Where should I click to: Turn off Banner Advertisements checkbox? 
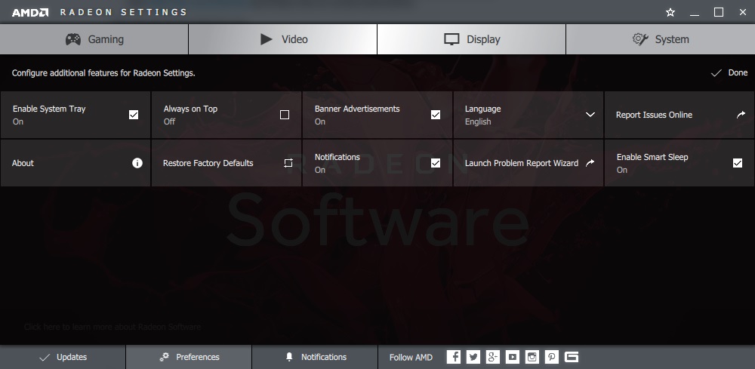(436, 115)
